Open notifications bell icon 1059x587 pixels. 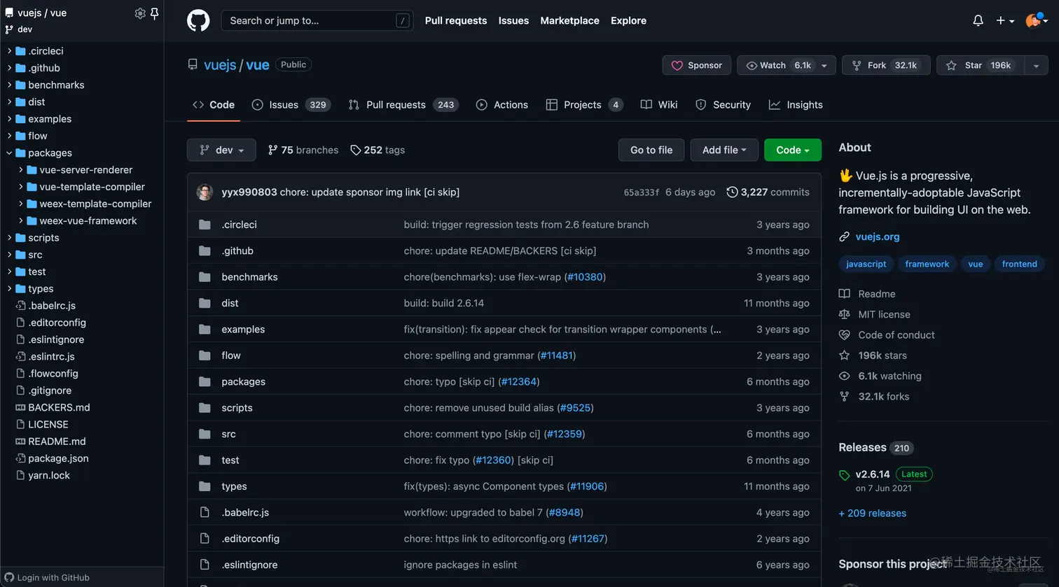978,20
